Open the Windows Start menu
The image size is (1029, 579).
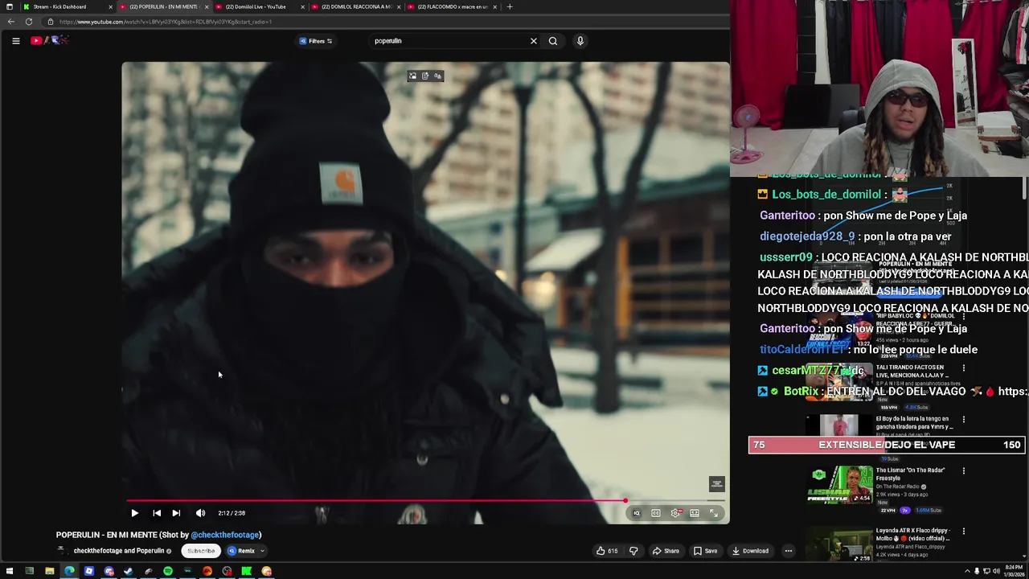[x=10, y=572]
